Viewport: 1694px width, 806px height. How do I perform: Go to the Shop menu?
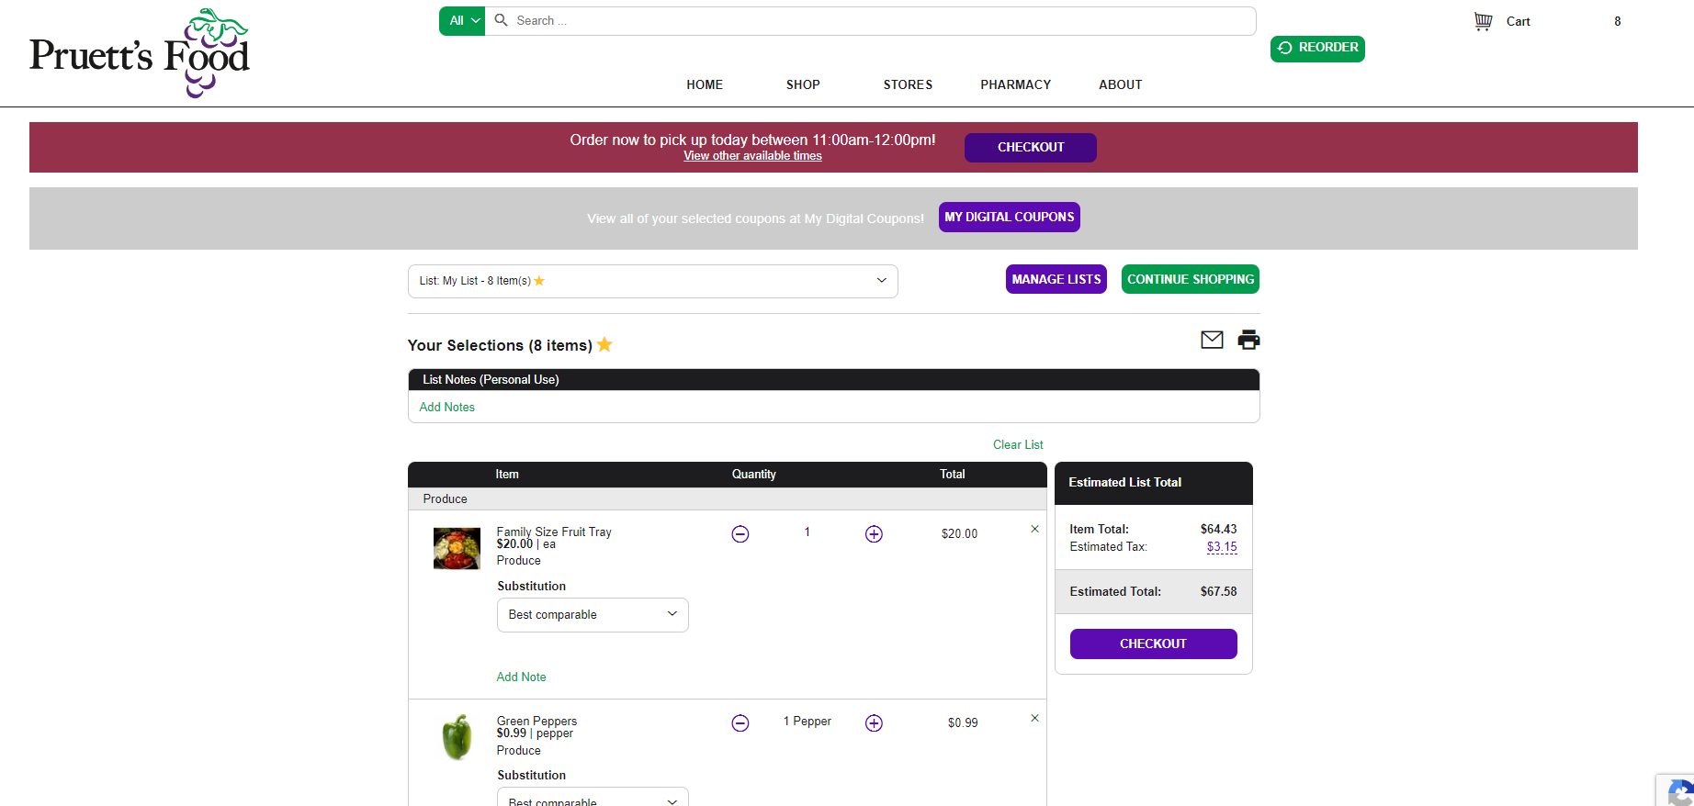pyautogui.click(x=803, y=84)
